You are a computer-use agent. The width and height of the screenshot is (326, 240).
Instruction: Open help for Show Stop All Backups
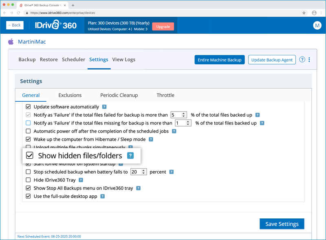click(138, 188)
